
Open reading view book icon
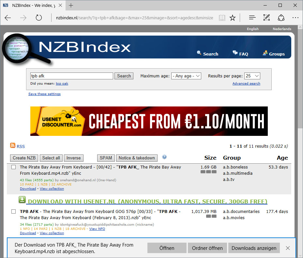click(222, 18)
